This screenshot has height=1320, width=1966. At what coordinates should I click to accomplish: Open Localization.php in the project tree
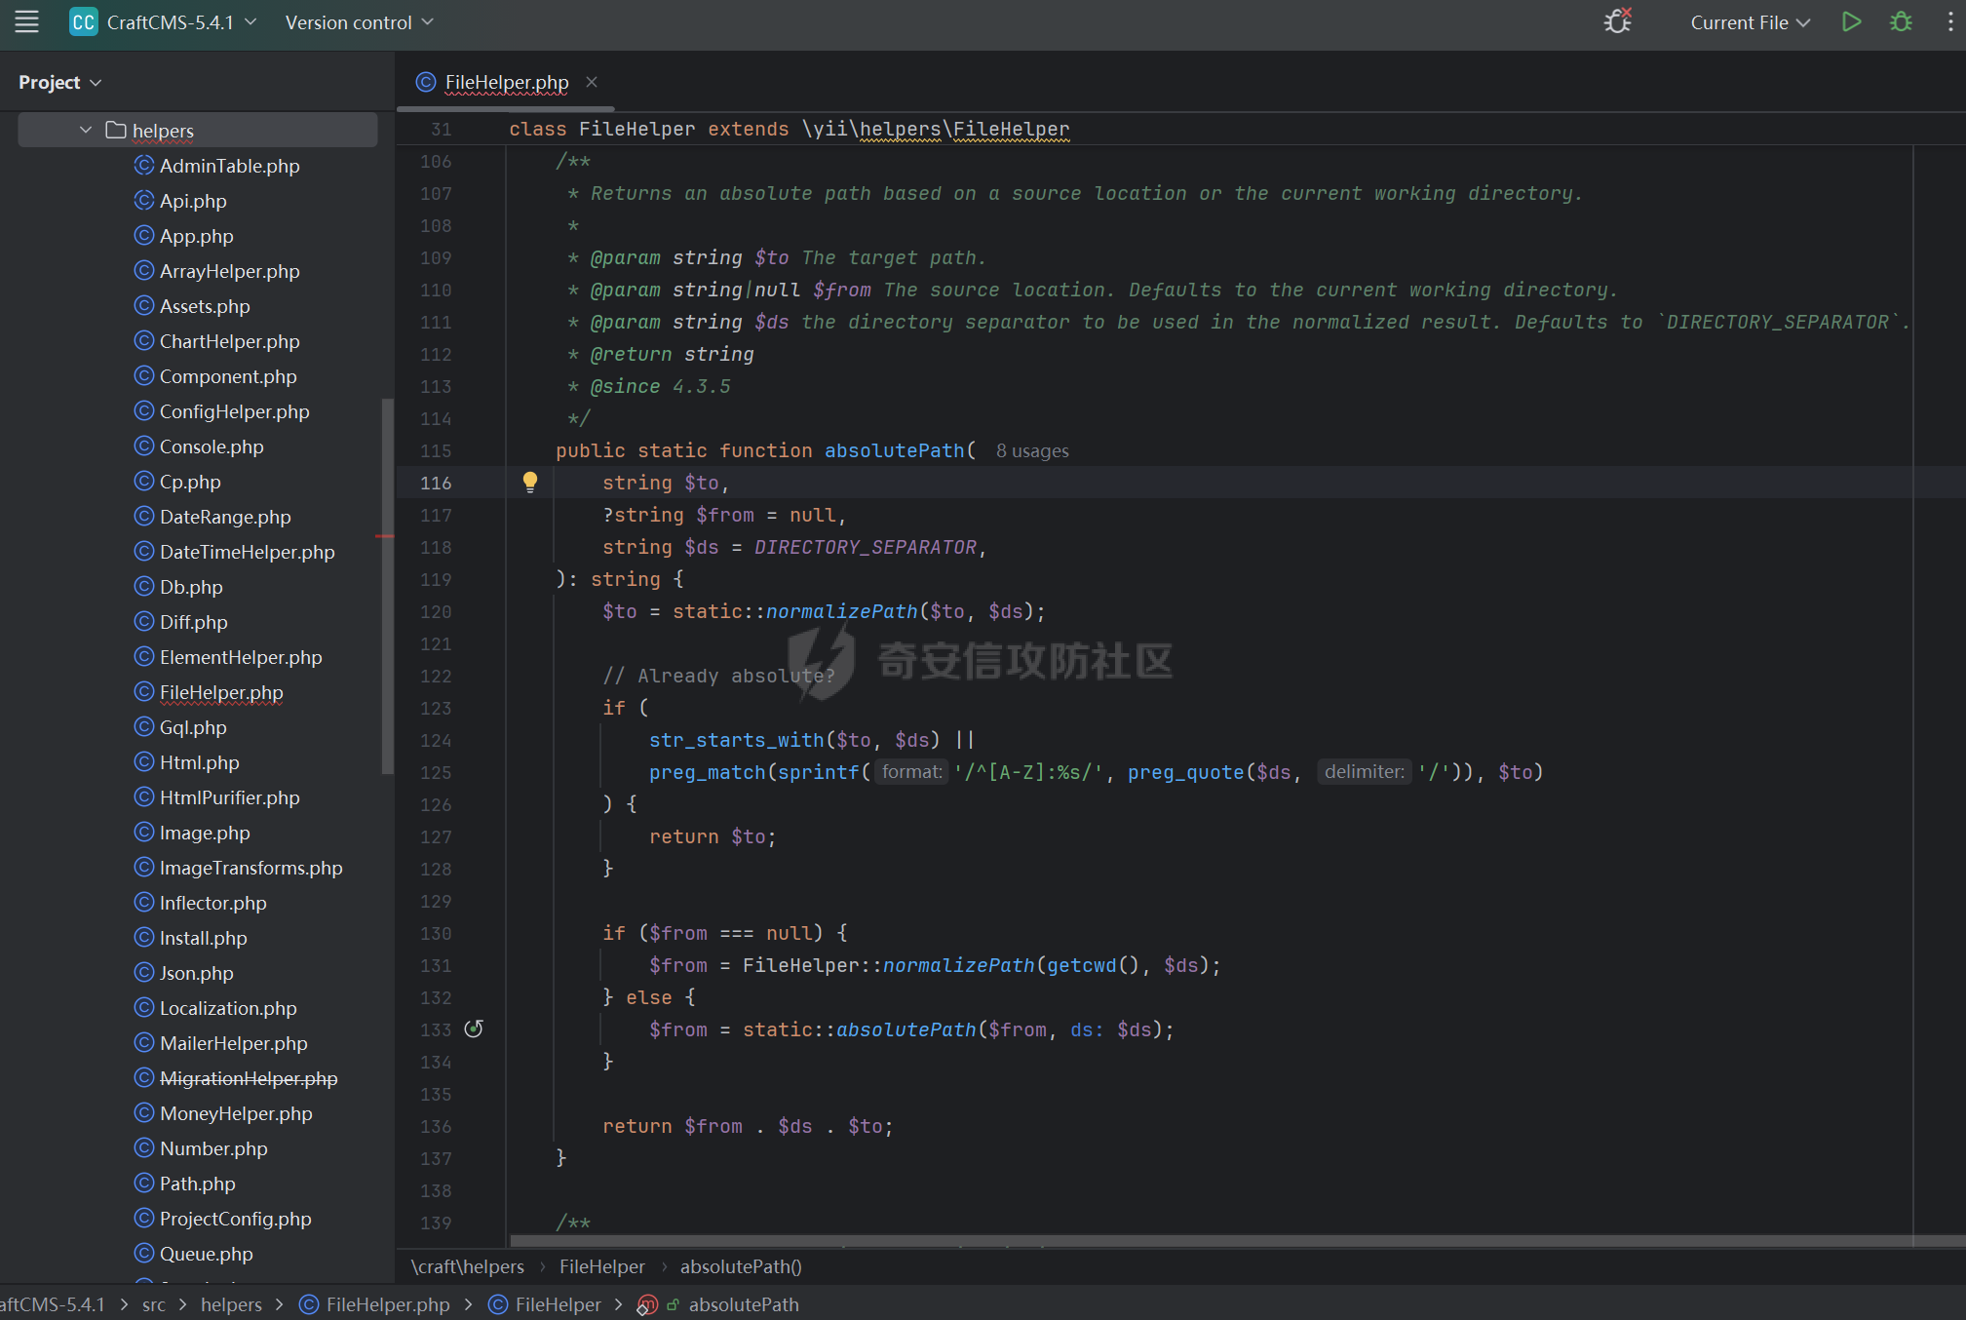(228, 1008)
